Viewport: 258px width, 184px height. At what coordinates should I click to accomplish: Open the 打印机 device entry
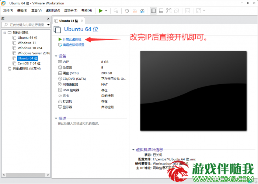tap(67, 102)
